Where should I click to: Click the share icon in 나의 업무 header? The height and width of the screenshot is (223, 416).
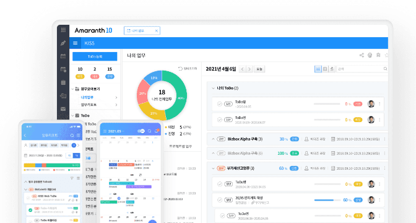pyautogui.click(x=362, y=55)
